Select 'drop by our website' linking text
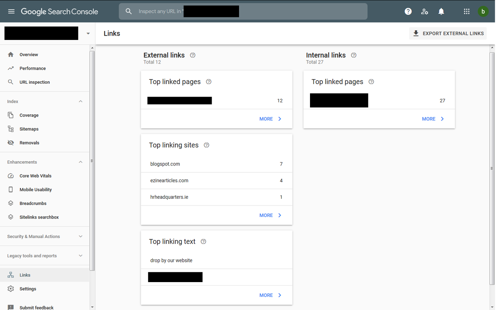The width and height of the screenshot is (496, 310). point(217,260)
